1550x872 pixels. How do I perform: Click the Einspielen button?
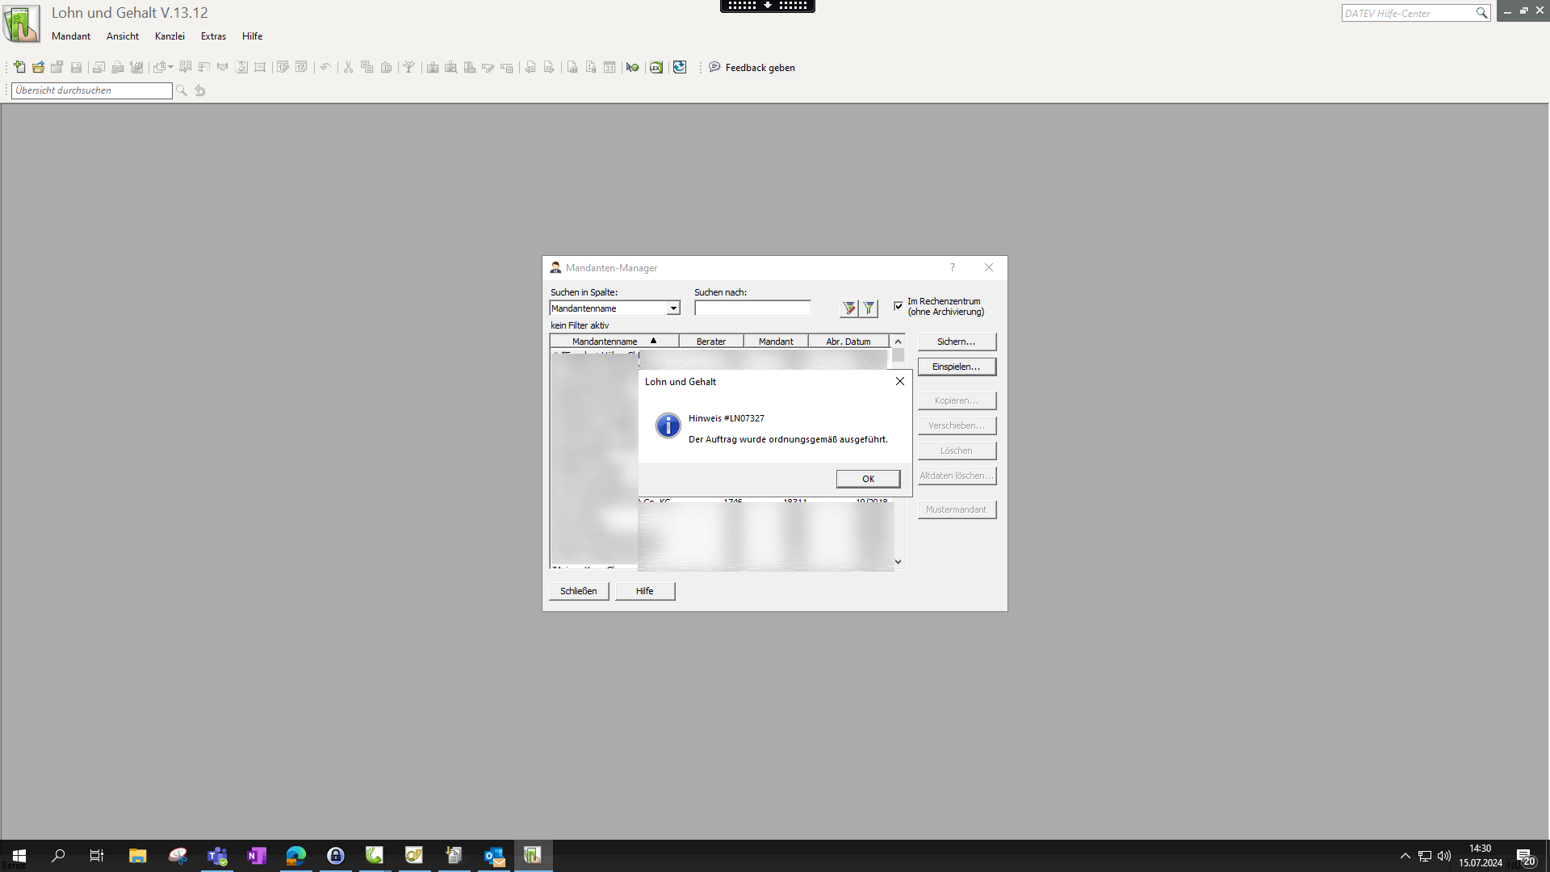tap(956, 367)
